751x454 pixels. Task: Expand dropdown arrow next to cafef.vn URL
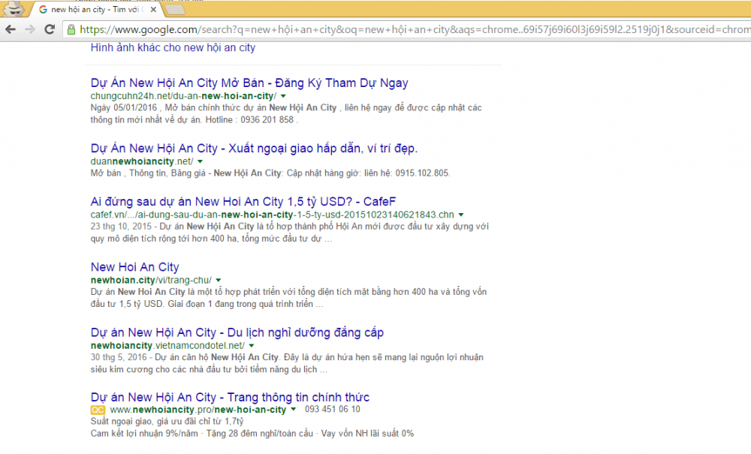pos(461,215)
